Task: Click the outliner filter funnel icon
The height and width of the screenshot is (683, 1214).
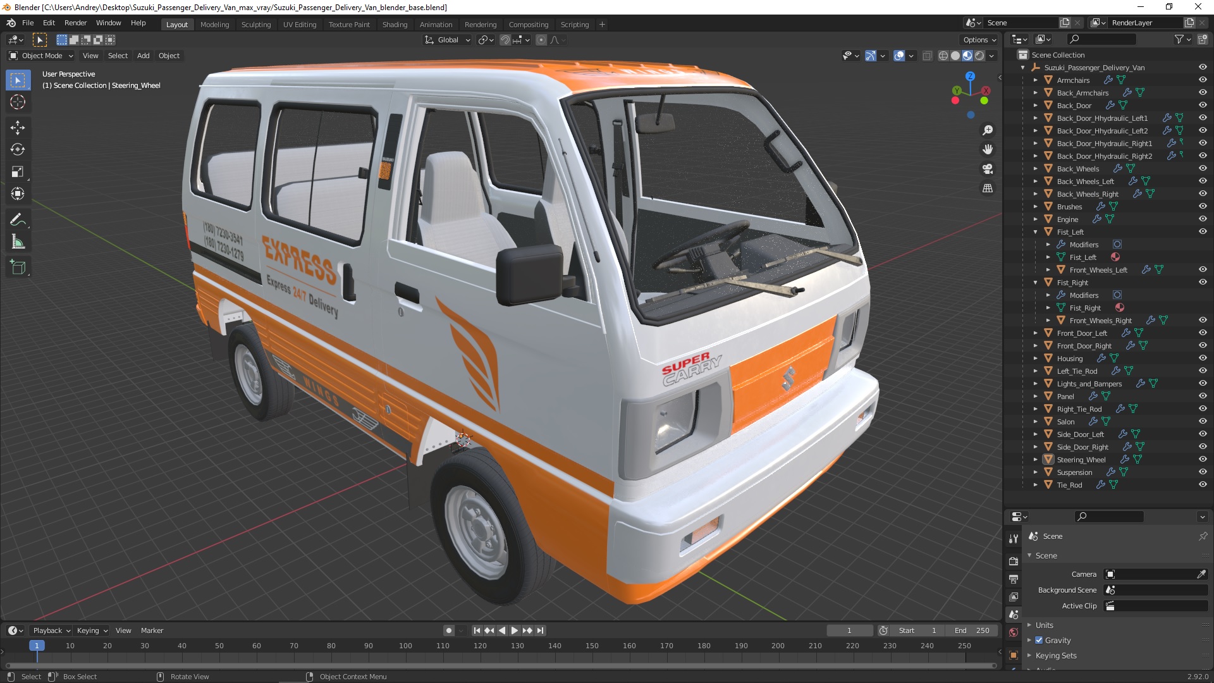Action: tap(1179, 39)
